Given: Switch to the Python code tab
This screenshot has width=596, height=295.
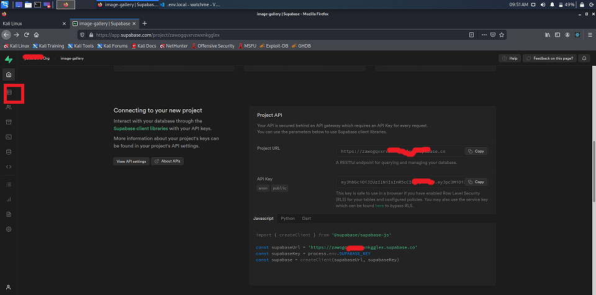Looking at the screenshot, I should 287,219.
